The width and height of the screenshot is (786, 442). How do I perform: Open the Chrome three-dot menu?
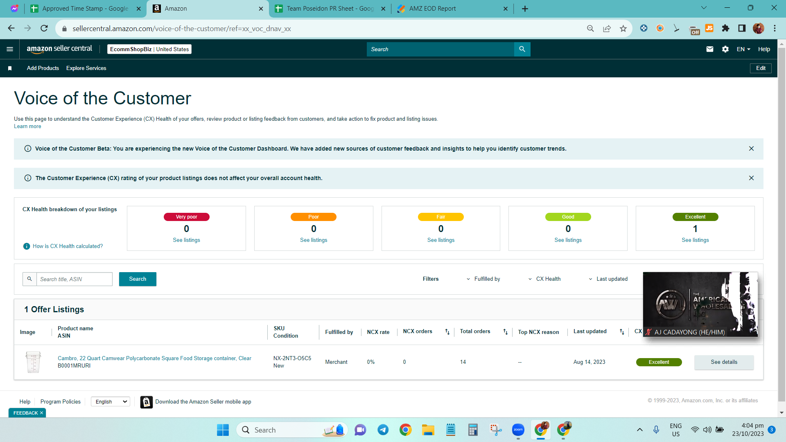tap(775, 28)
